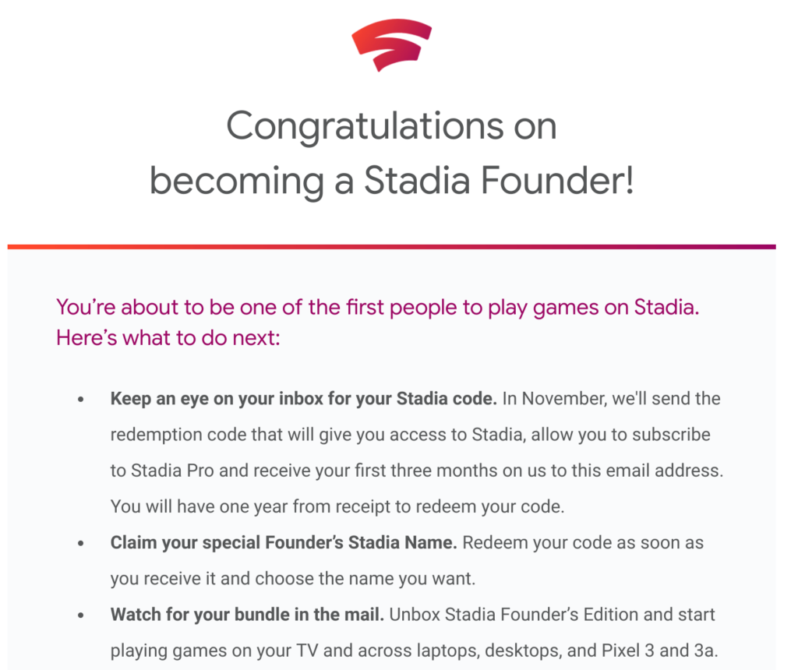
Task: Click the bullet before 'Keep an eye on your inbox'
Action: tap(80, 400)
